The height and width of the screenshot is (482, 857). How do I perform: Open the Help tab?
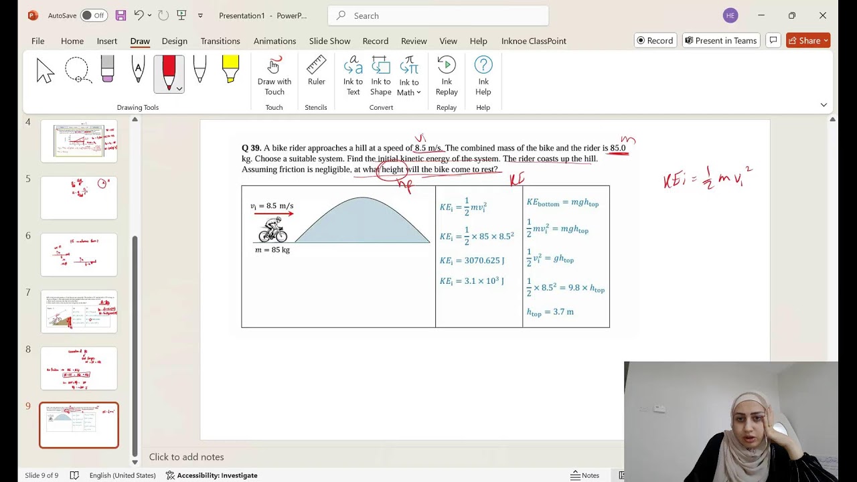pyautogui.click(x=478, y=41)
